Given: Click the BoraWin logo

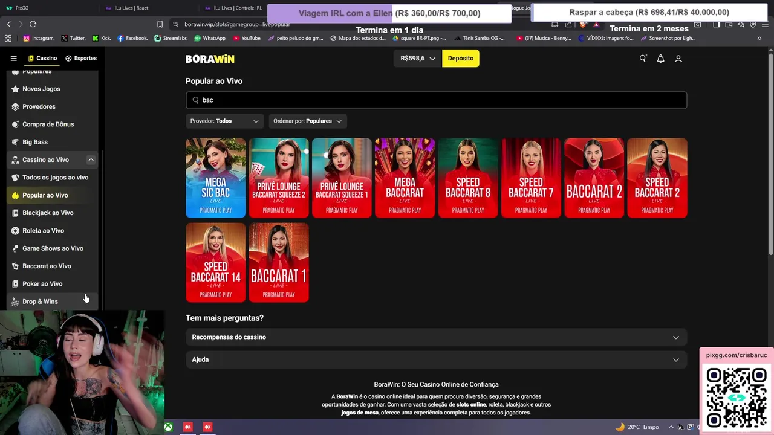Looking at the screenshot, I should [210, 59].
